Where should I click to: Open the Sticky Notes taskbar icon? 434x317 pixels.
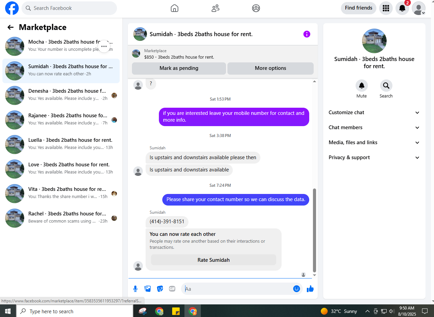[x=176, y=311]
